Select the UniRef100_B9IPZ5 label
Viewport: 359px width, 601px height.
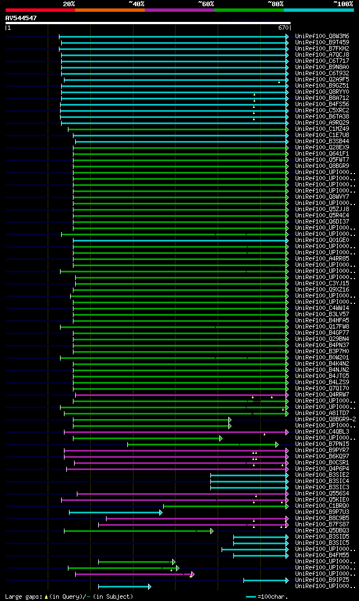point(322,580)
